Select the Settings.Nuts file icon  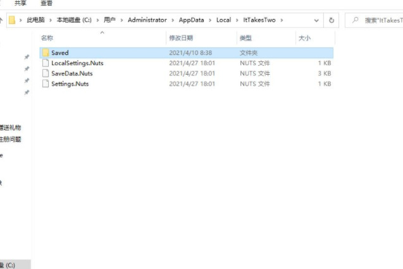(45, 84)
